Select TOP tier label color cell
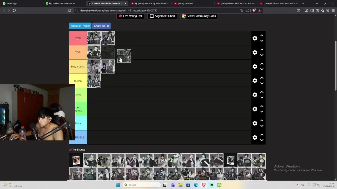This screenshot has height=189, width=337. [x=78, y=52]
